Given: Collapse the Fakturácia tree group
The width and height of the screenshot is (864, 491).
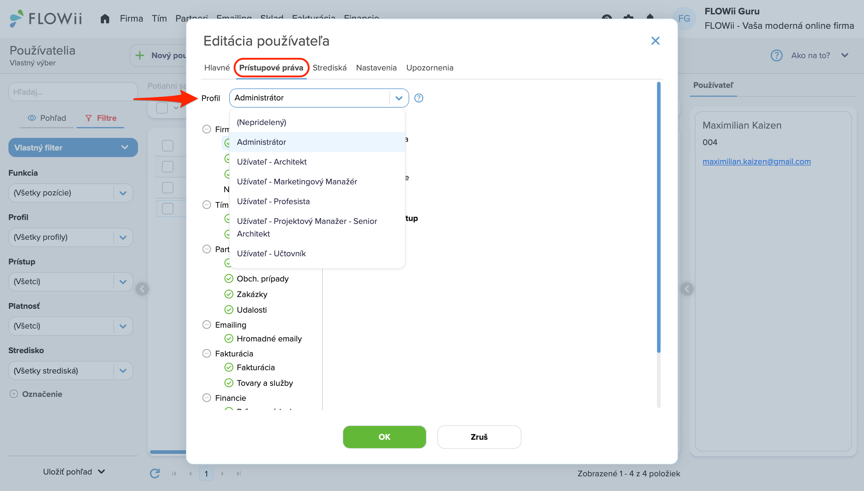Looking at the screenshot, I should (206, 353).
